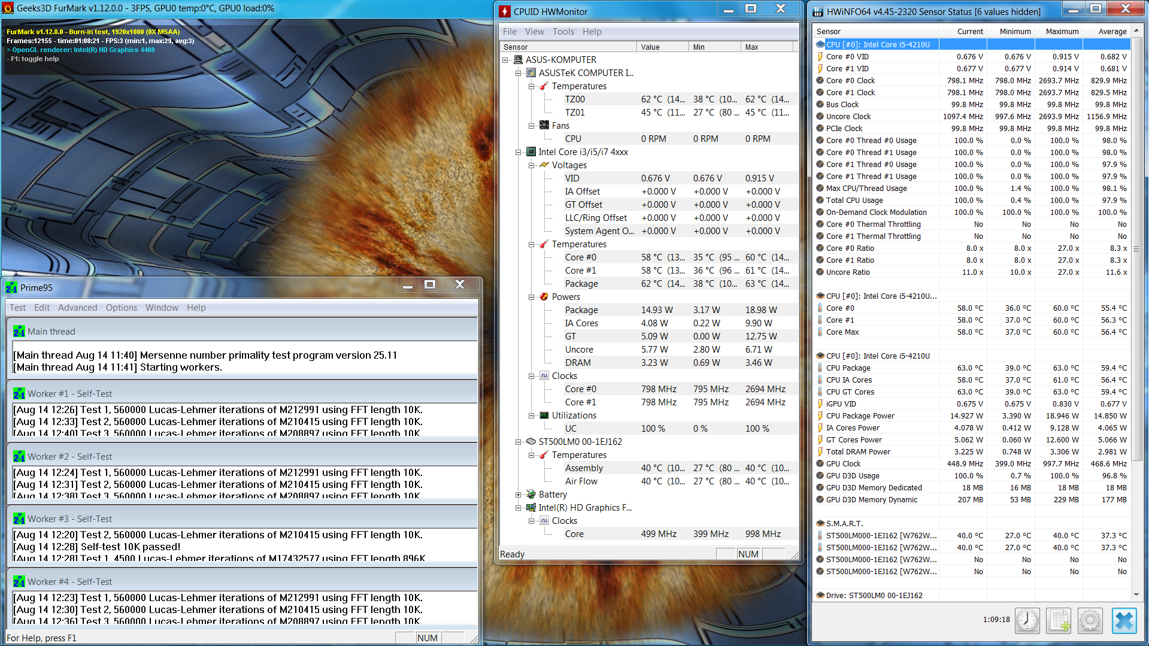
Task: Click the Average column header in HWiNFO
Action: pos(1106,32)
